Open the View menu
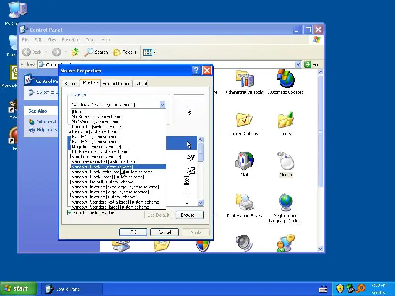The width and height of the screenshot is (395, 296). click(x=52, y=40)
